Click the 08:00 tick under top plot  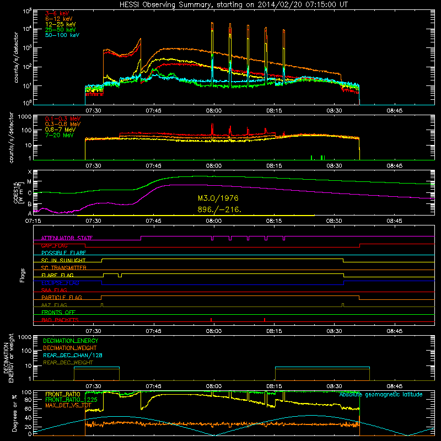click(214, 111)
